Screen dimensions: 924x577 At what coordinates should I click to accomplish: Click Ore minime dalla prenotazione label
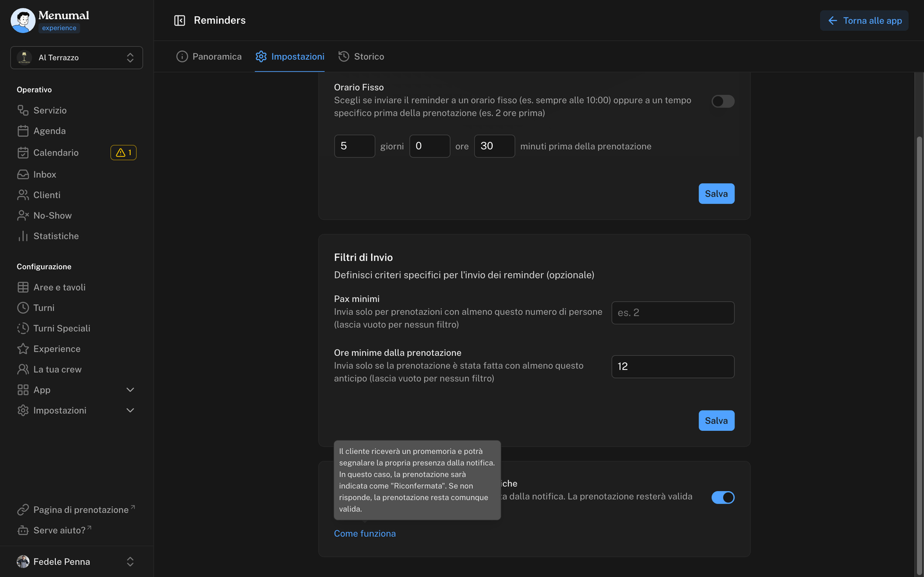click(398, 353)
